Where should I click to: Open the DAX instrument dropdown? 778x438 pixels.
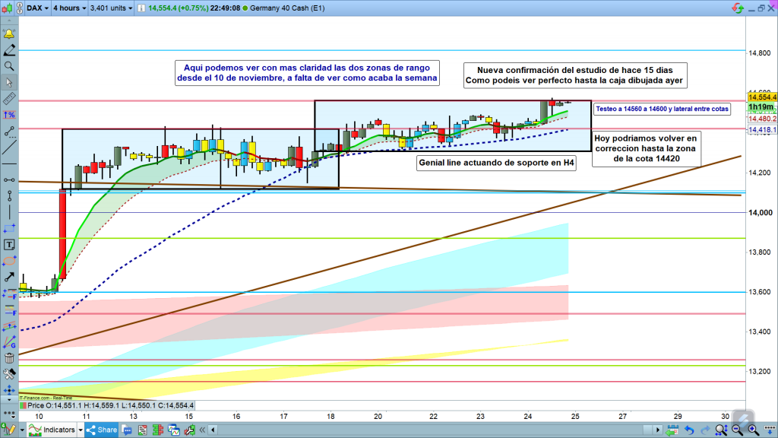pos(36,8)
